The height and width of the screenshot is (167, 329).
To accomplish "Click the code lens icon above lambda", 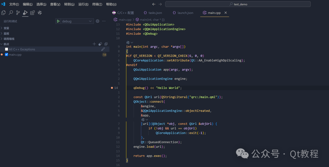I will tap(143, 120).
